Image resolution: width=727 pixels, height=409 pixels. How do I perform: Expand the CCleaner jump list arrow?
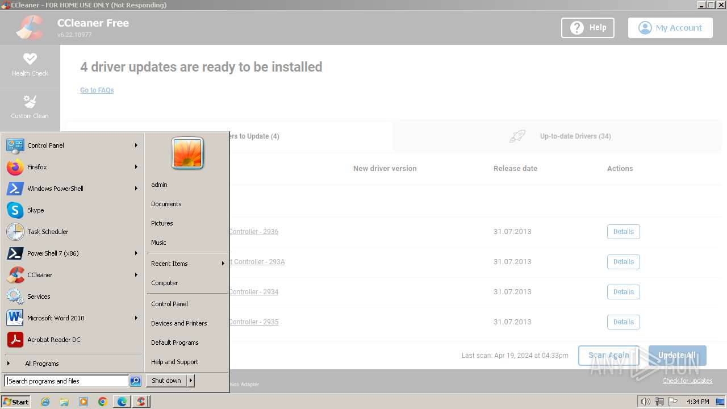point(136,275)
